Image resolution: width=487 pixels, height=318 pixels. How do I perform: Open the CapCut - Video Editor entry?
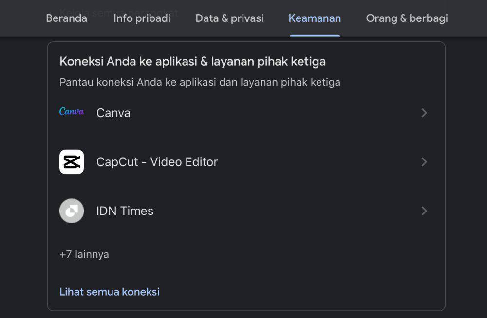[x=246, y=161]
